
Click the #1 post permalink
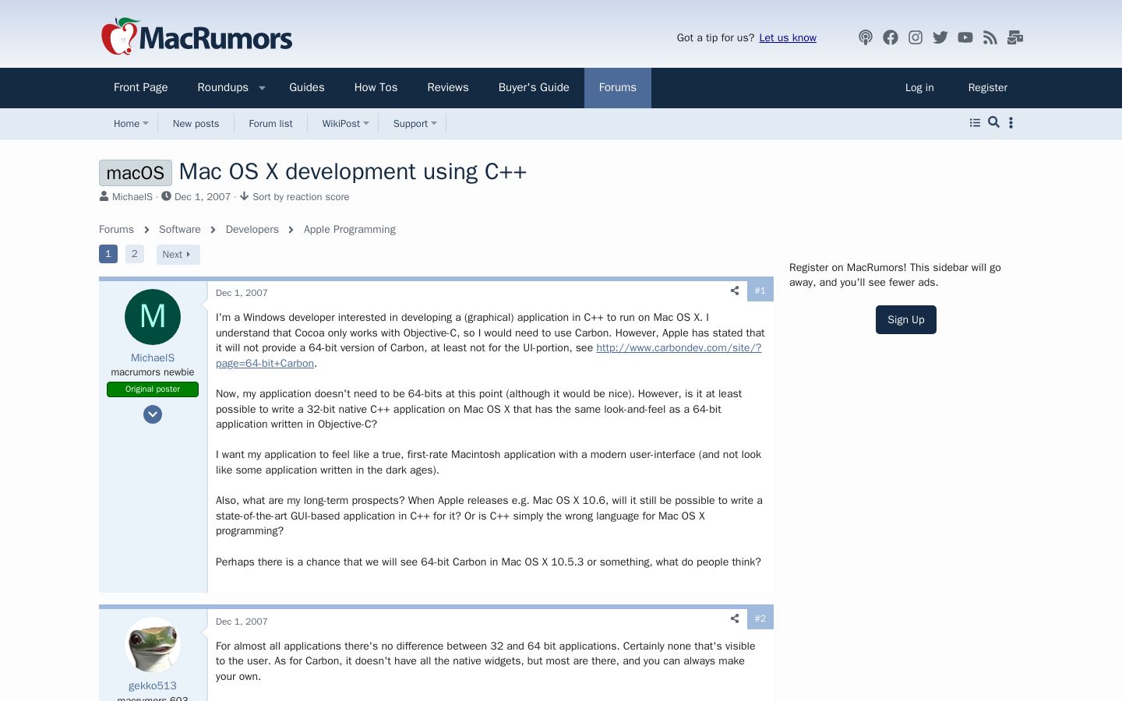760,291
